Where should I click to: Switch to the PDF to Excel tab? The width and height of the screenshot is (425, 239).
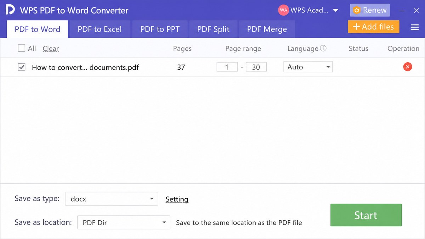[100, 29]
